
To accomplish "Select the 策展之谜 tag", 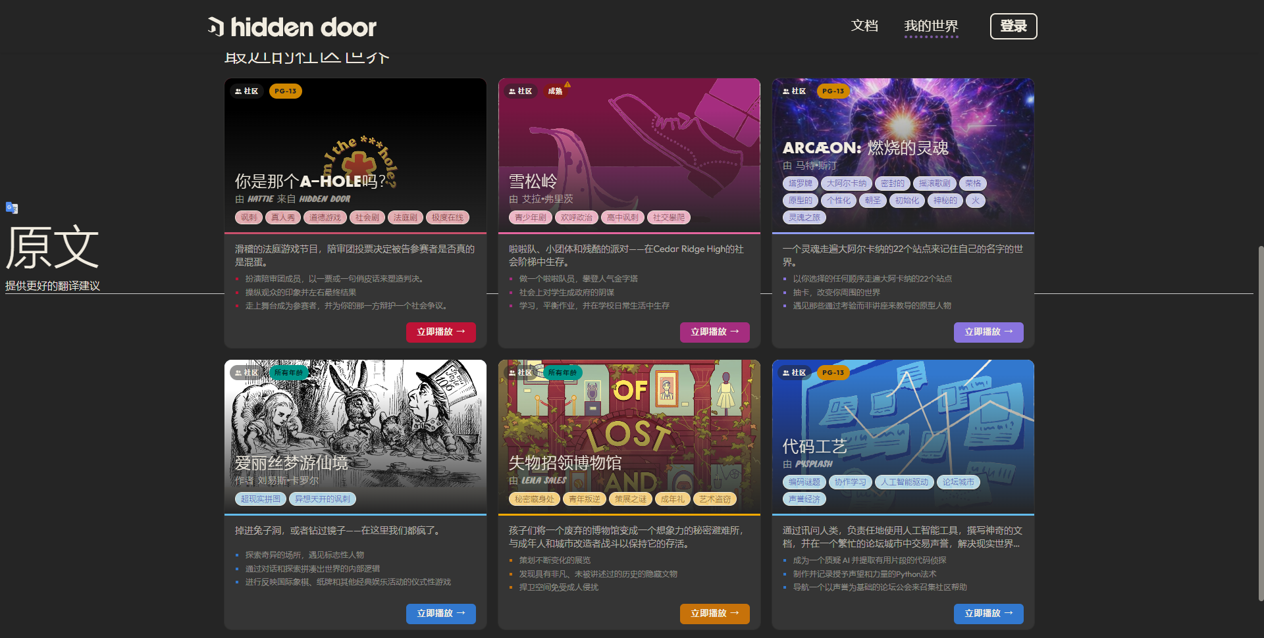I will pyautogui.click(x=631, y=499).
